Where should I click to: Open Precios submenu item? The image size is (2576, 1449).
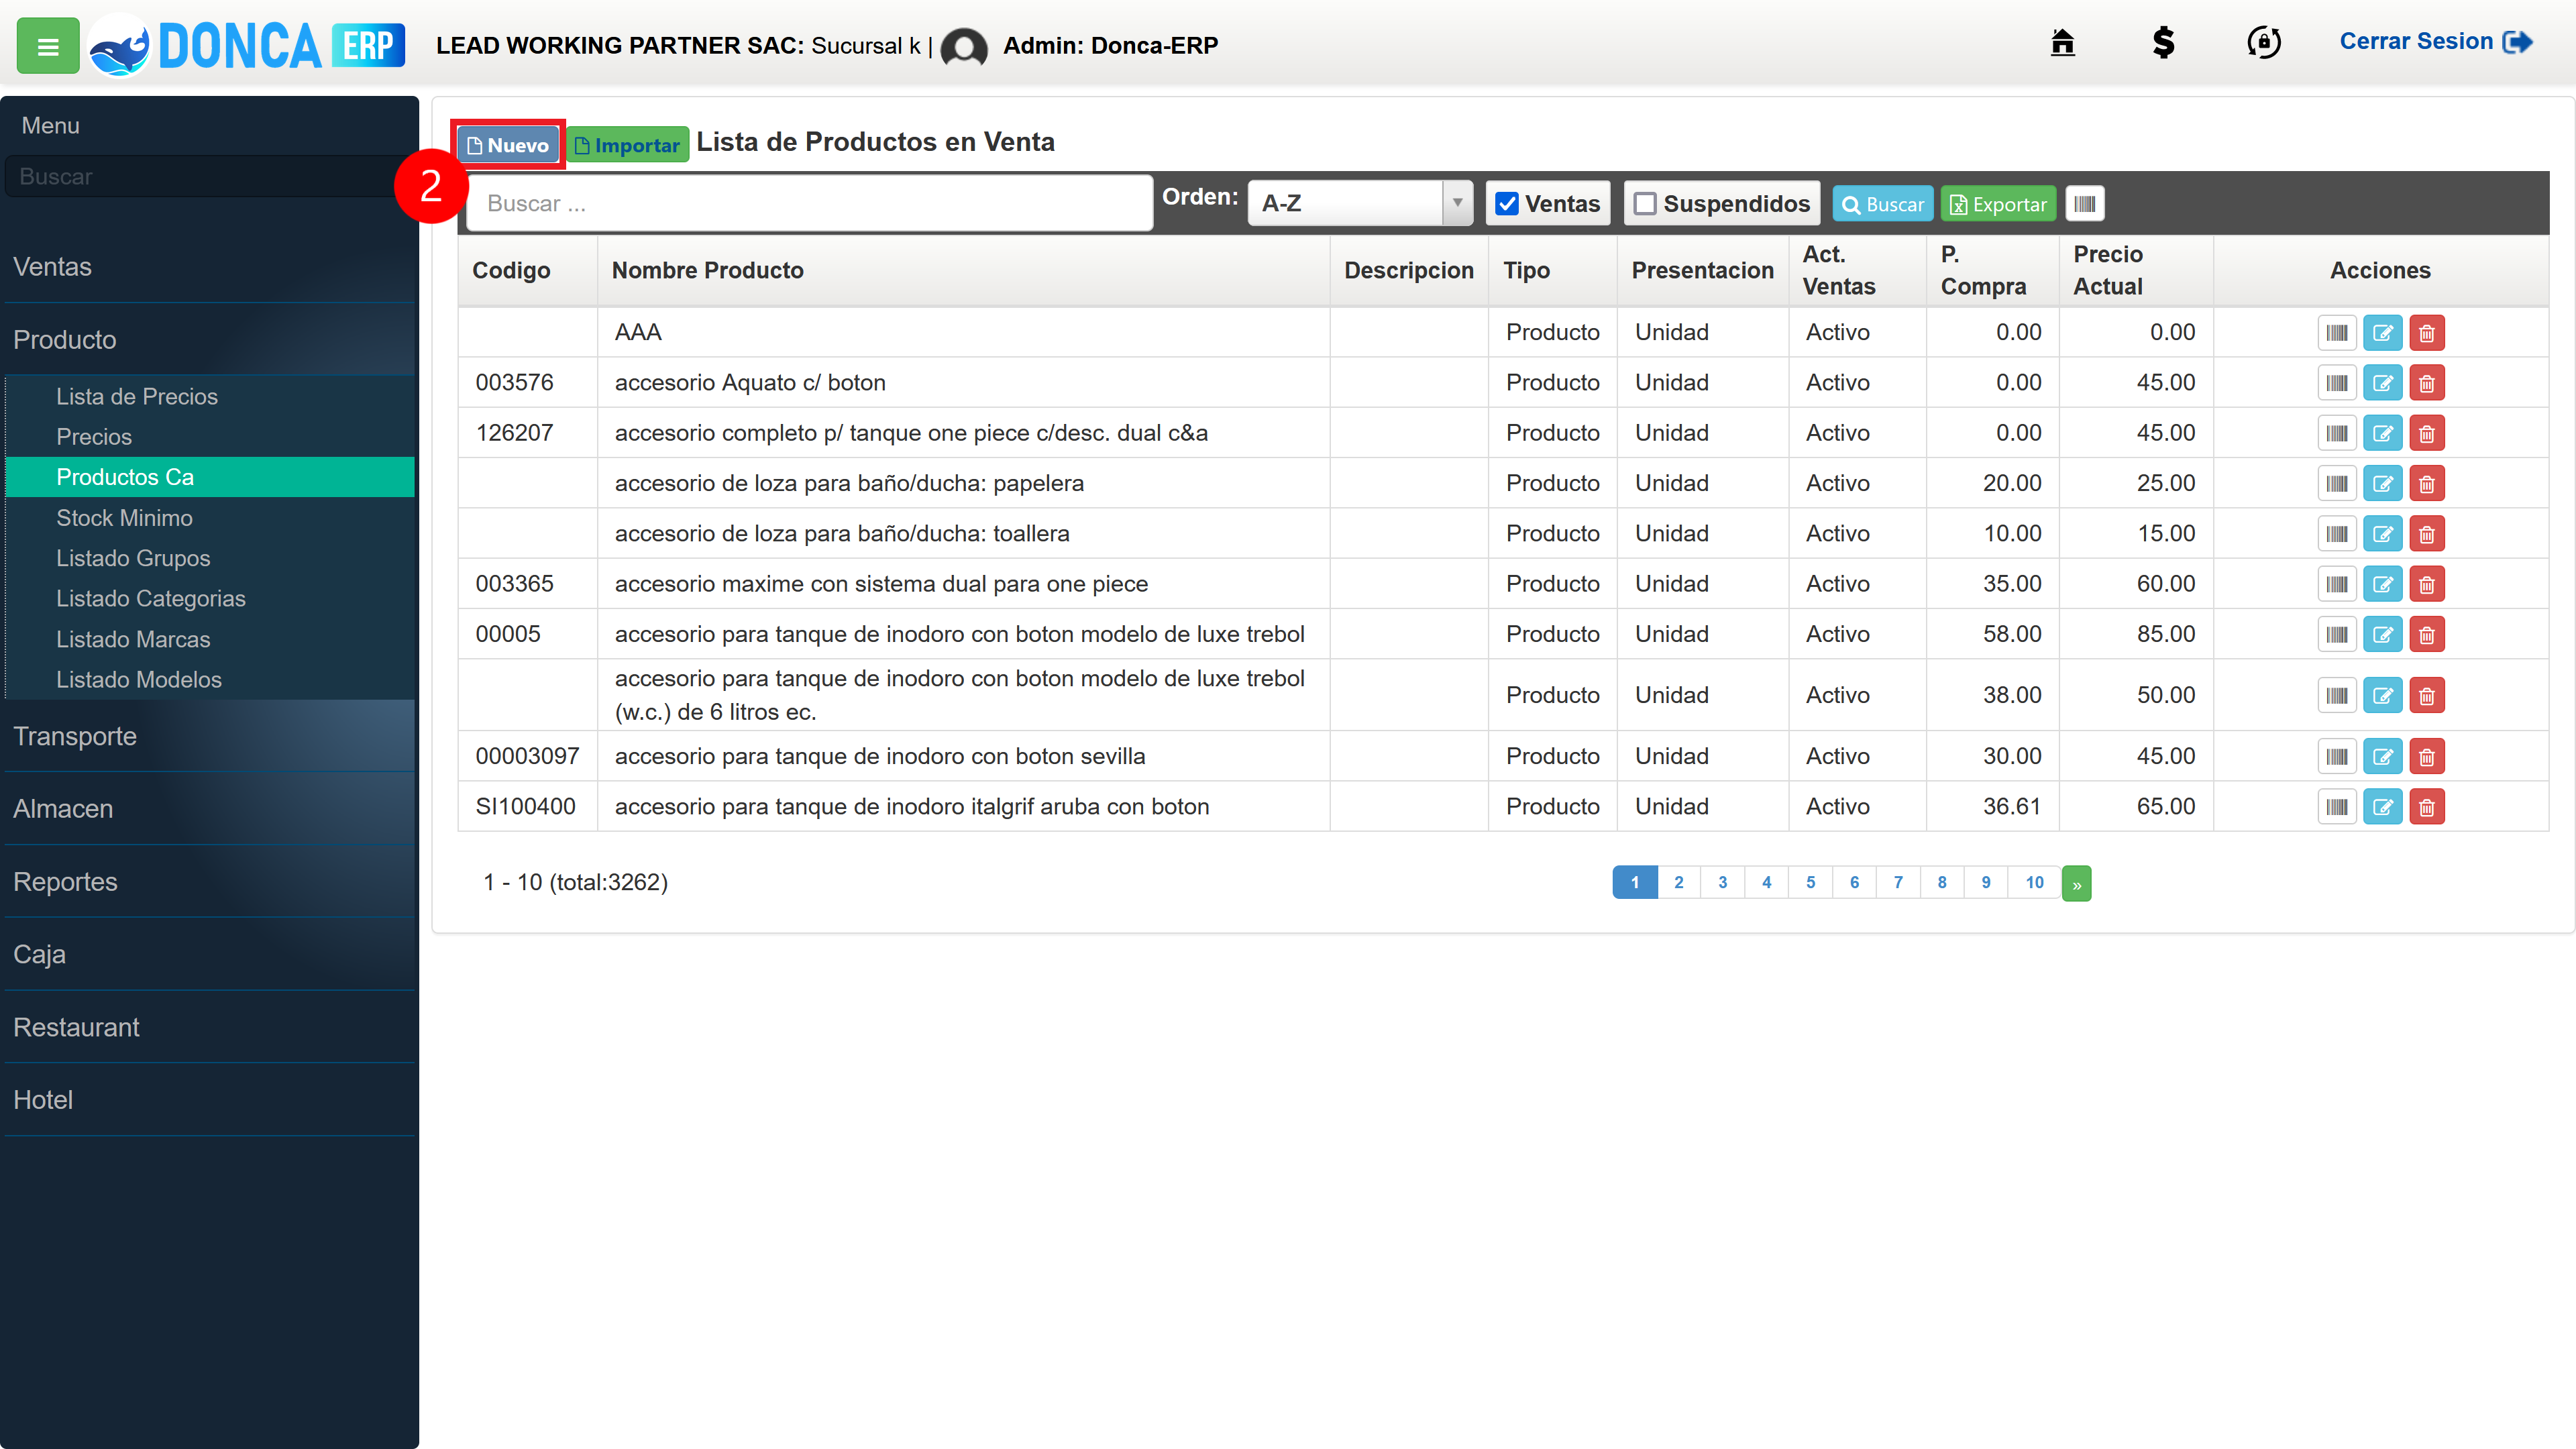(x=210, y=437)
